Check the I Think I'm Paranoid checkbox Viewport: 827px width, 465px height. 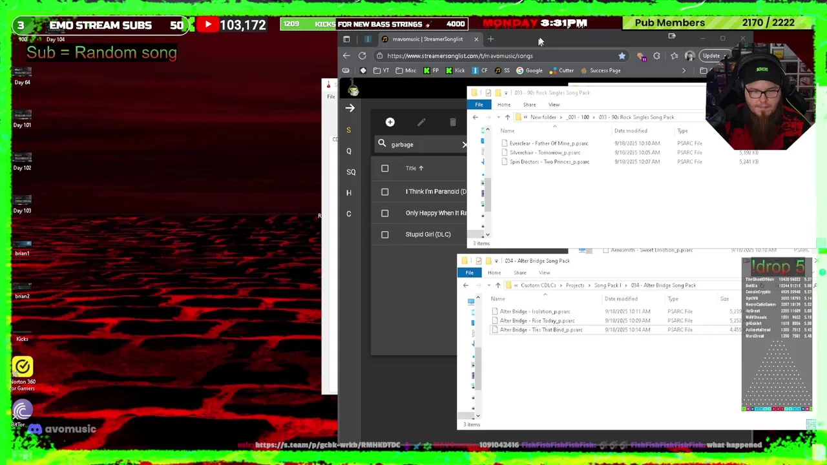(x=384, y=191)
